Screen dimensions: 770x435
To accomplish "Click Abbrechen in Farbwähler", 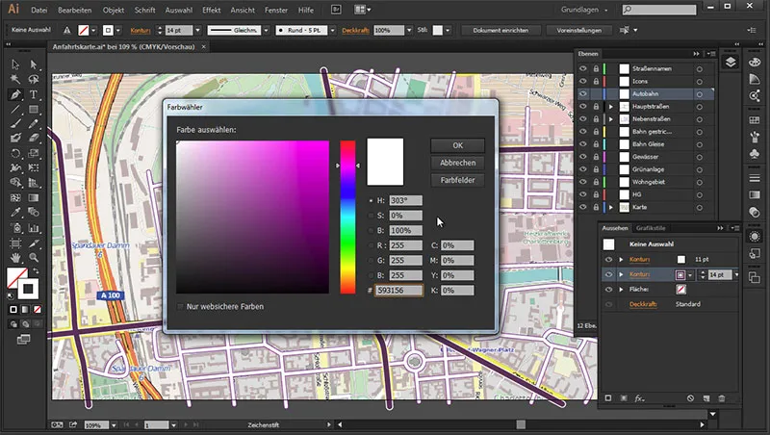I will point(458,163).
